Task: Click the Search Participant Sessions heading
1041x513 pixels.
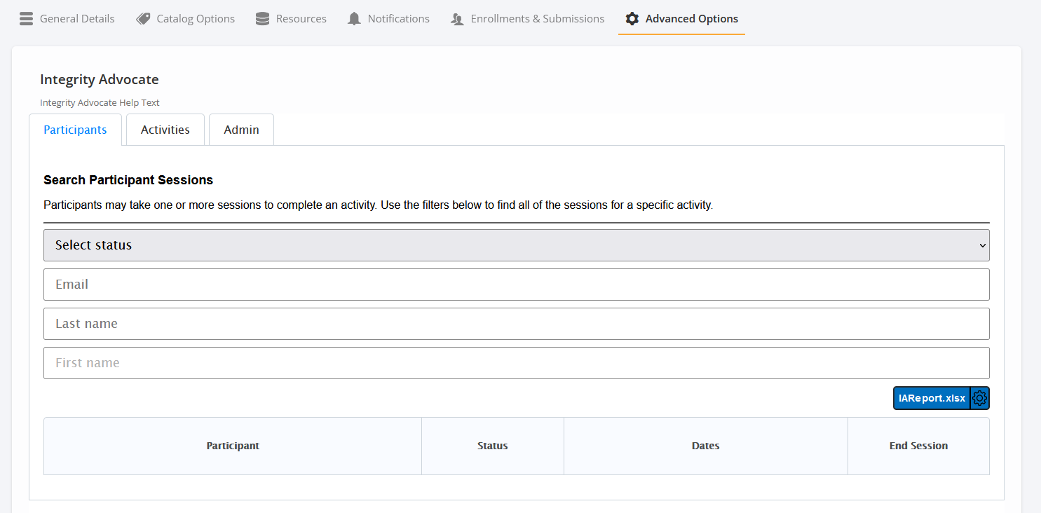Action: point(128,180)
